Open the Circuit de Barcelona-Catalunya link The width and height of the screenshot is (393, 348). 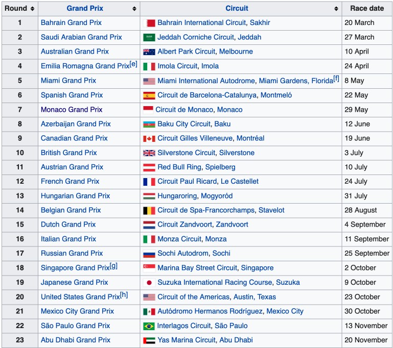point(207,95)
